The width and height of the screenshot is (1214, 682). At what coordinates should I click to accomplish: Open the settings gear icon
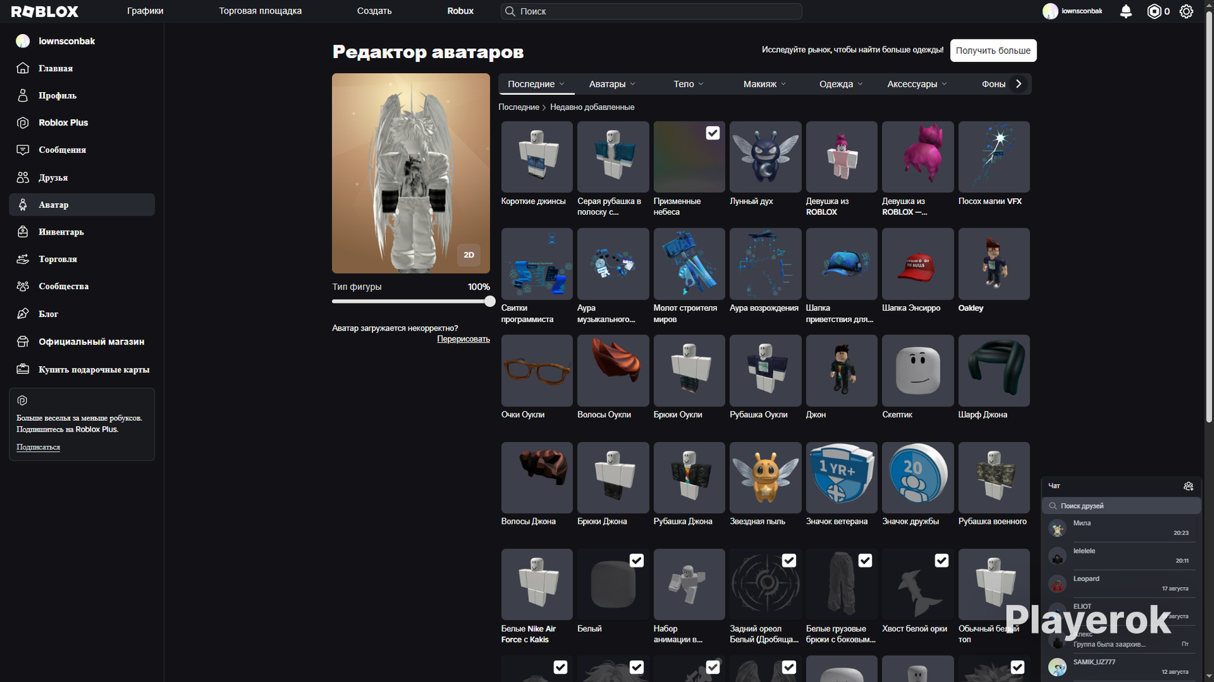[1187, 11]
